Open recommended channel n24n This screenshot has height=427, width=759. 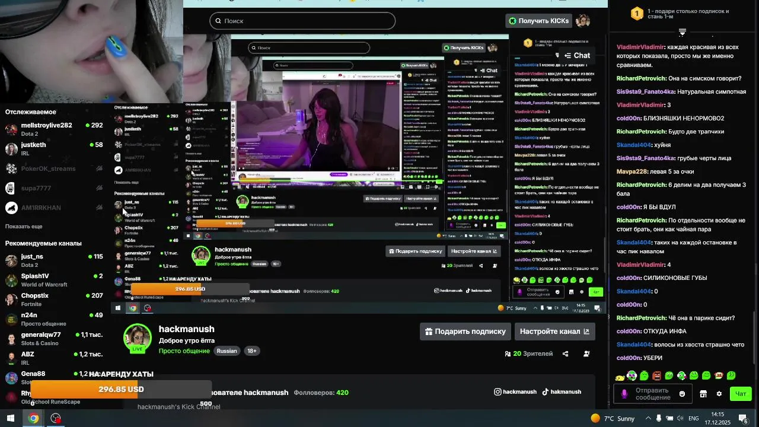pos(54,319)
